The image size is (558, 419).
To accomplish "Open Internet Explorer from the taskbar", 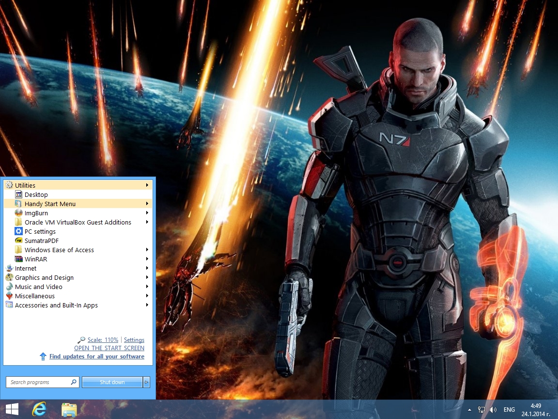I will pos(39,409).
